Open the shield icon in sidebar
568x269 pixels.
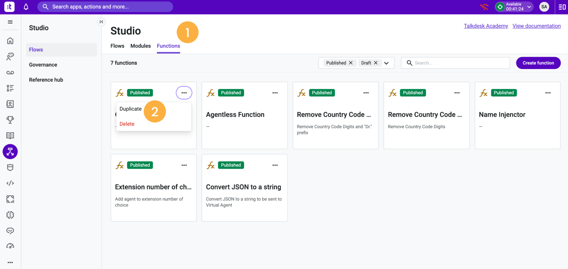pyautogui.click(x=10, y=168)
